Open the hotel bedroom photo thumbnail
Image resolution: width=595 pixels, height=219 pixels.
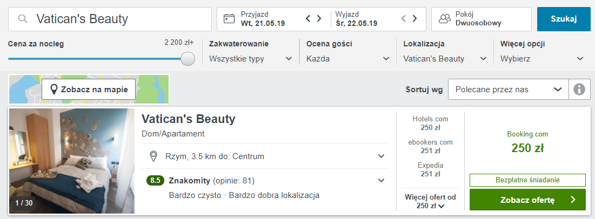[72, 161]
